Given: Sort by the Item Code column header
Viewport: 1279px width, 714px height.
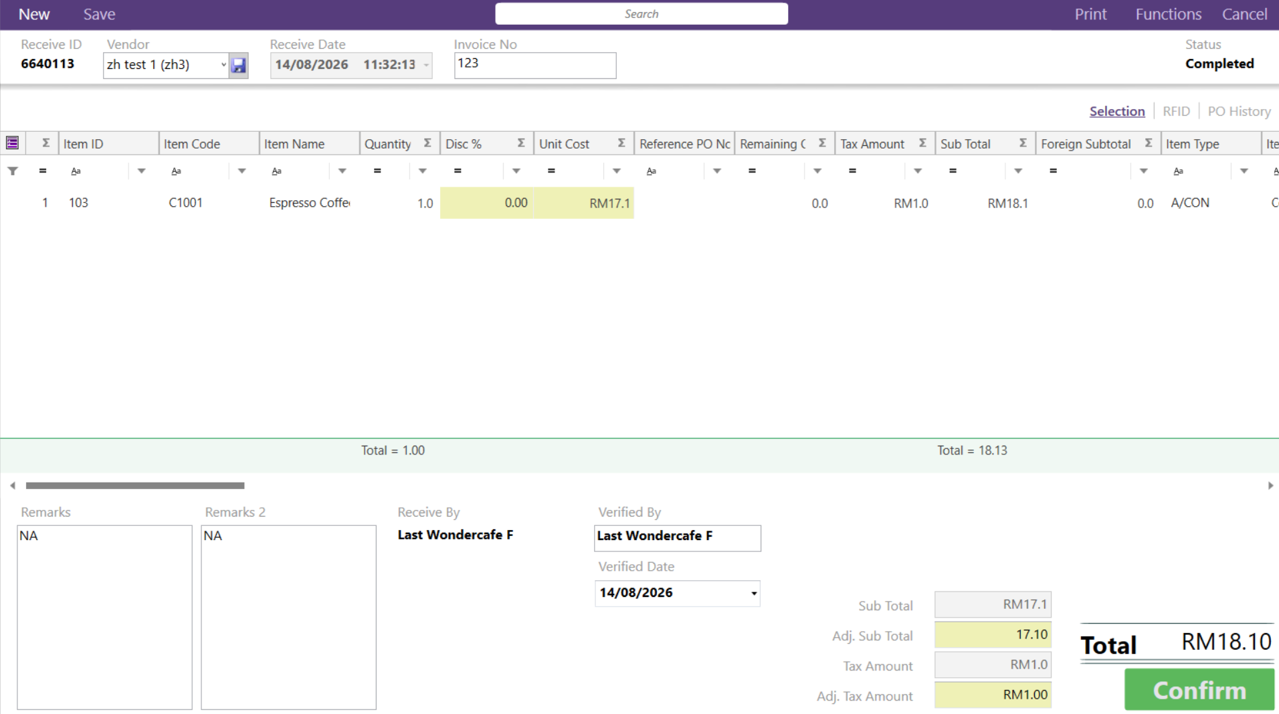Looking at the screenshot, I should (x=209, y=143).
